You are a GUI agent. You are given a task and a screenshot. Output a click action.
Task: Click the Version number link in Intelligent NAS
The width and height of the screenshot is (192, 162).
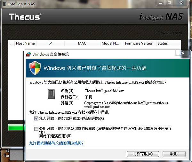point(171,33)
